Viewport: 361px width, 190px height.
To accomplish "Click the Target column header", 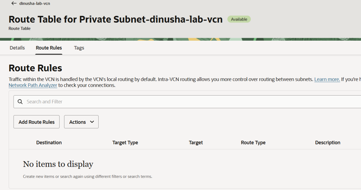I will click(196, 142).
